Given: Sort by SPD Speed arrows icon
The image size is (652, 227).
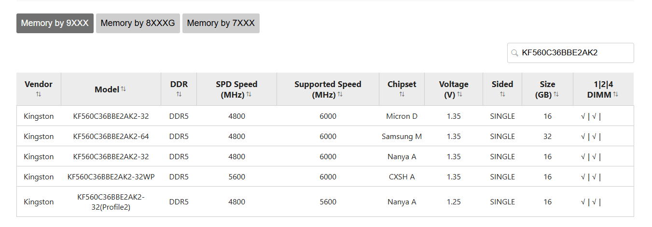Looking at the screenshot, I should coord(249,94).
